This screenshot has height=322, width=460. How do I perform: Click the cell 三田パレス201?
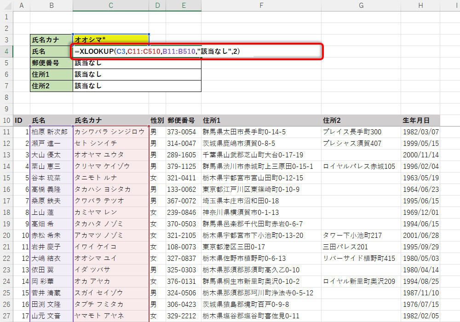[361, 247]
